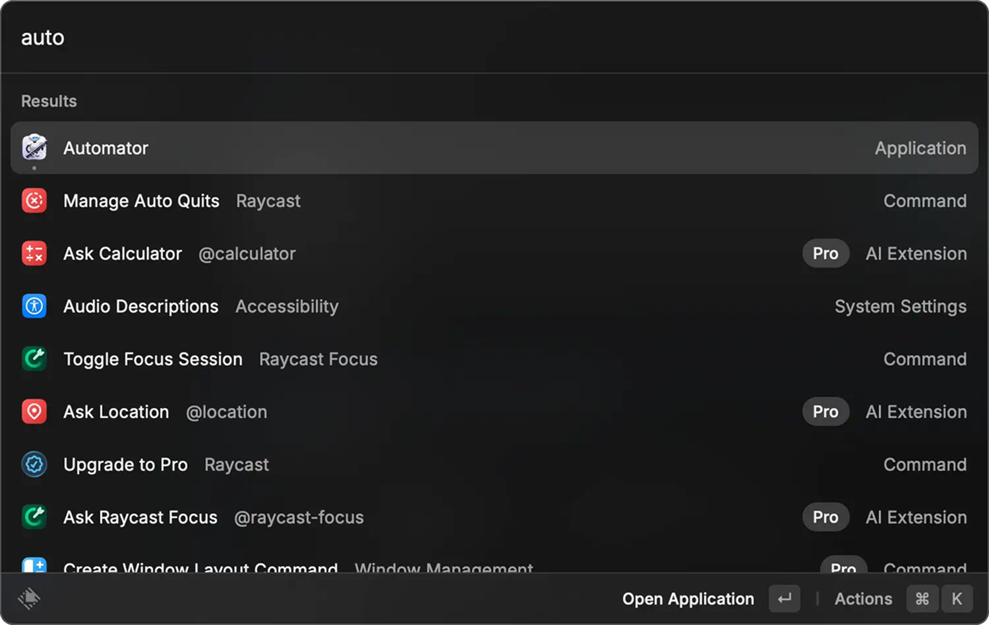
Task: Click the @calculator subtitle
Action: [247, 254]
